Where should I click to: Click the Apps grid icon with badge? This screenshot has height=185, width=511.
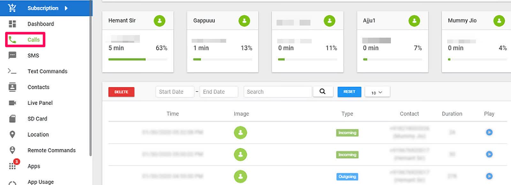(13, 166)
